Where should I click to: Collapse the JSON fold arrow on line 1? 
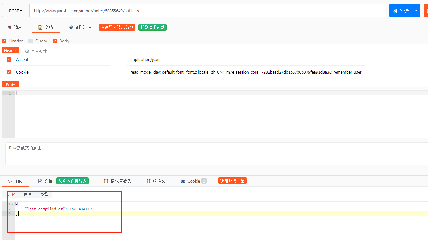pos(13,204)
